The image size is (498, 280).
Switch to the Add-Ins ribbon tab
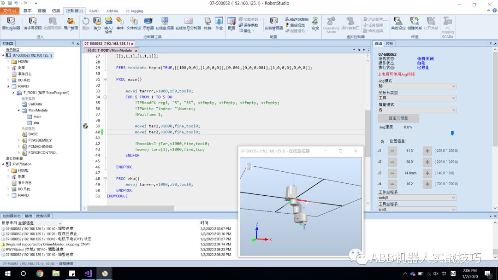pyautogui.click(x=112, y=11)
